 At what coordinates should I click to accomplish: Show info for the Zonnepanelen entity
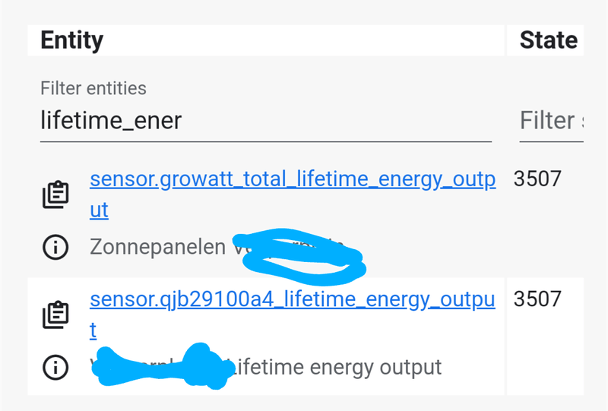click(x=55, y=247)
